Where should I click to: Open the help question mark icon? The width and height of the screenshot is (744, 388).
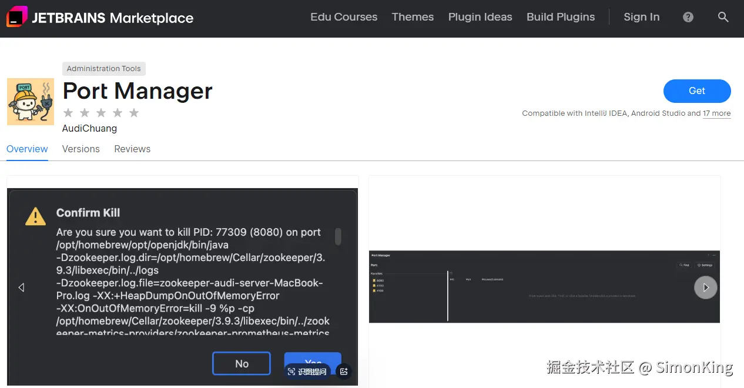[688, 18]
